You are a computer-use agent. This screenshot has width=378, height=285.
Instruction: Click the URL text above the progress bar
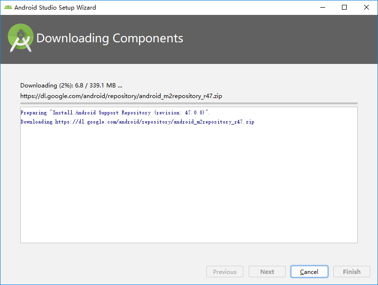click(x=121, y=96)
